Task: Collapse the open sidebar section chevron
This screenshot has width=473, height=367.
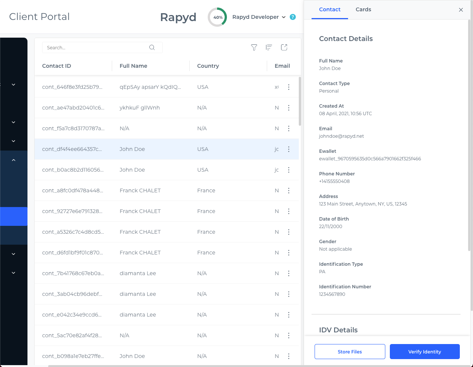Action: pos(14,160)
